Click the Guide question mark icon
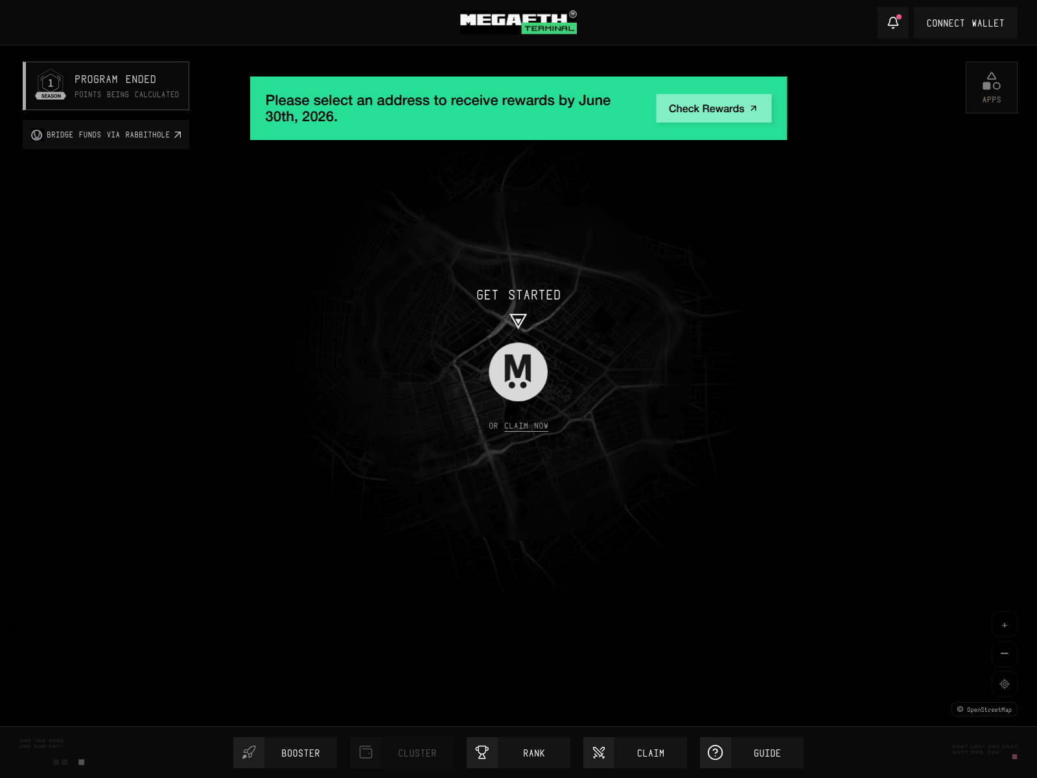 [716, 753]
